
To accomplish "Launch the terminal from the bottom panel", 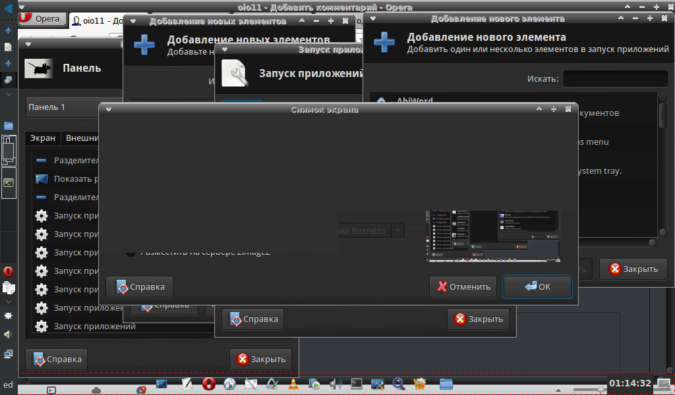I will (357, 383).
